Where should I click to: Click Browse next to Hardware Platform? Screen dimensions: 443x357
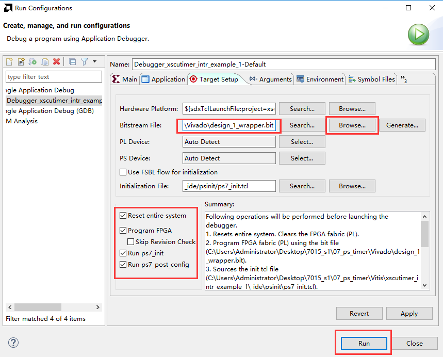(352, 108)
